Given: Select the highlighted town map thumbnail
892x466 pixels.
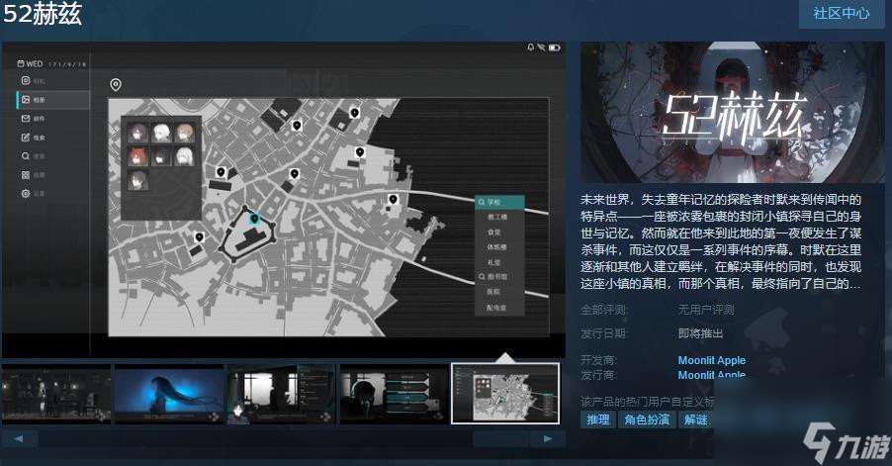Looking at the screenshot, I should pyautogui.click(x=505, y=394).
